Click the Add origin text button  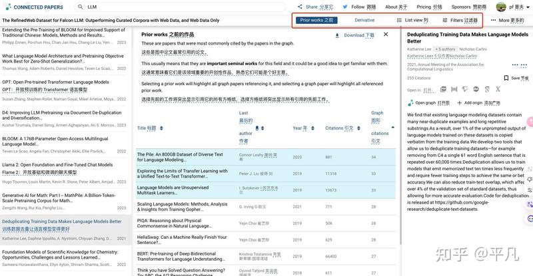point(482,102)
